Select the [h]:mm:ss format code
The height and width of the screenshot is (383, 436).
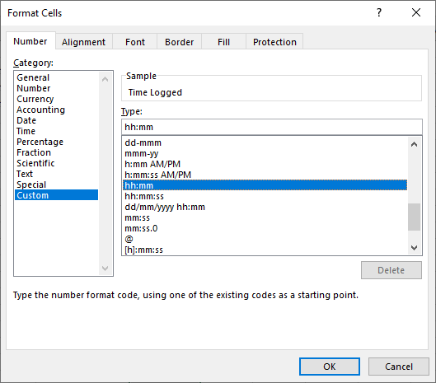[143, 250]
